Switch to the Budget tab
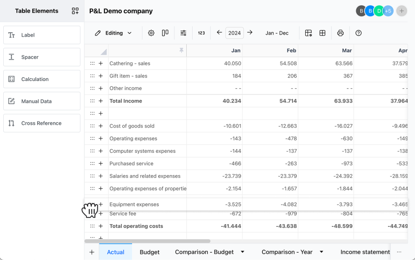Viewport: 415px width, 260px height. point(150,252)
